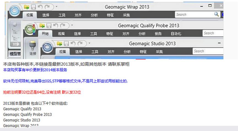The height and width of the screenshot is (131, 238).
Task: Redo action in Geomagic Wrap toolbar
Action: coord(47,7)
